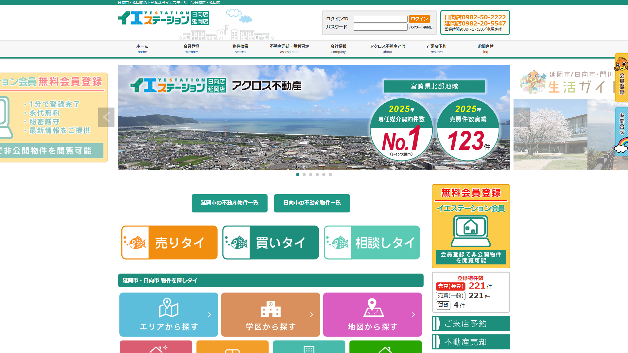Open エリアから探す map icon tile
628x353 pixels.
(169, 314)
